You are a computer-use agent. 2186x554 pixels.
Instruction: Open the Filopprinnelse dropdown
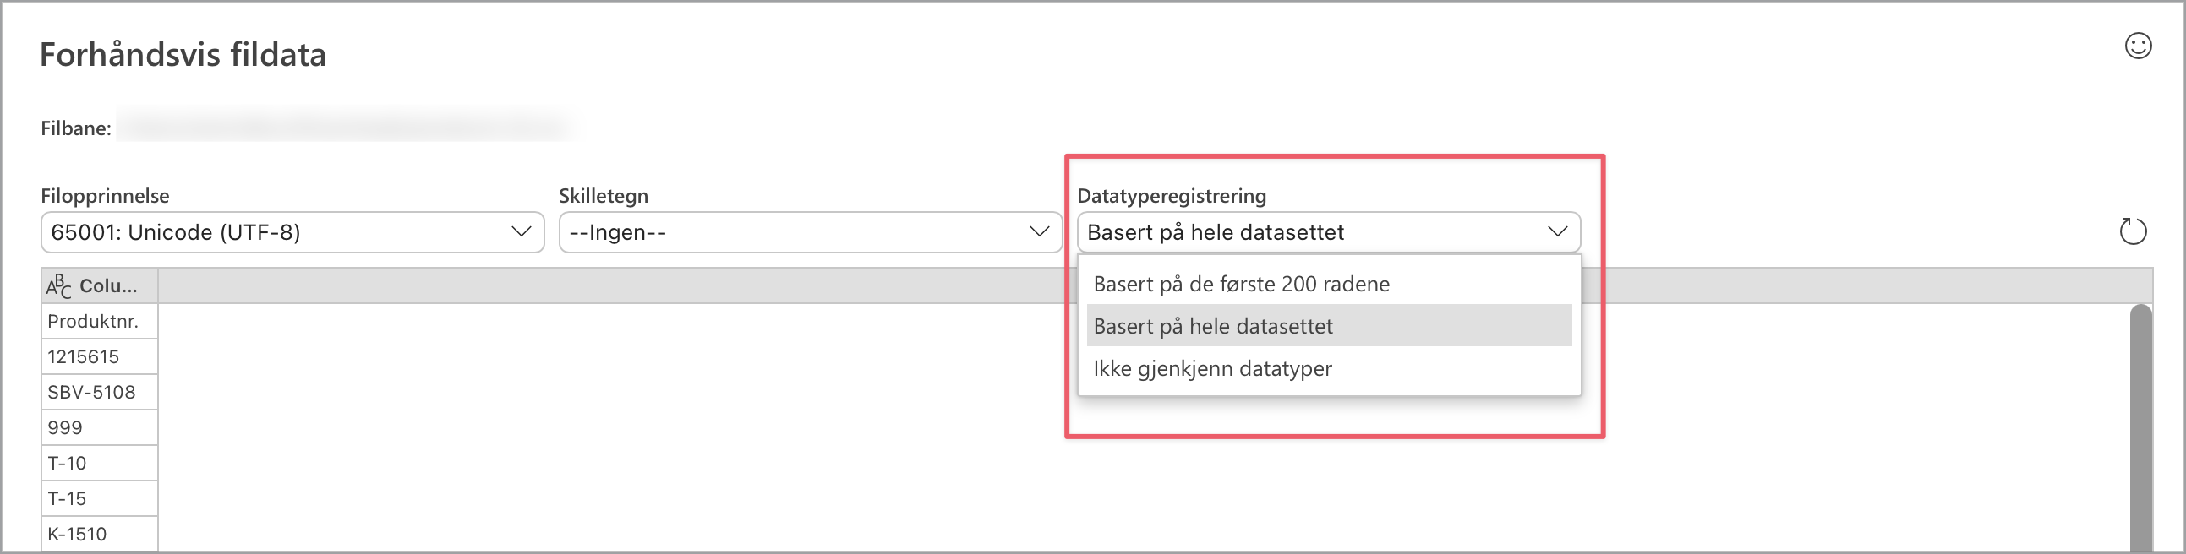[292, 232]
